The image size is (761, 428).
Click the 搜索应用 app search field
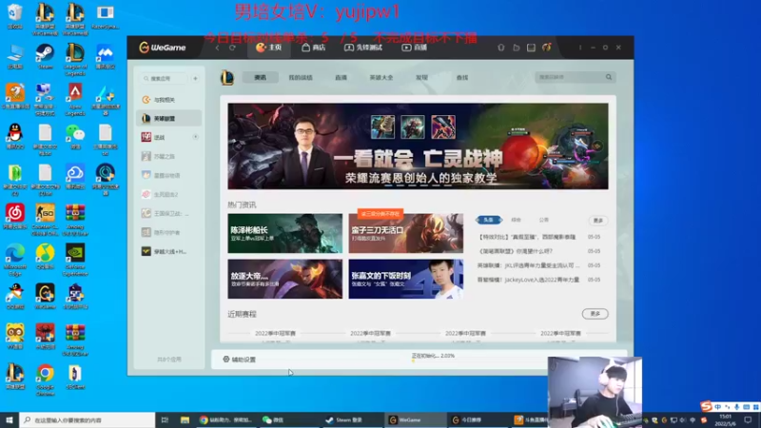(164, 78)
